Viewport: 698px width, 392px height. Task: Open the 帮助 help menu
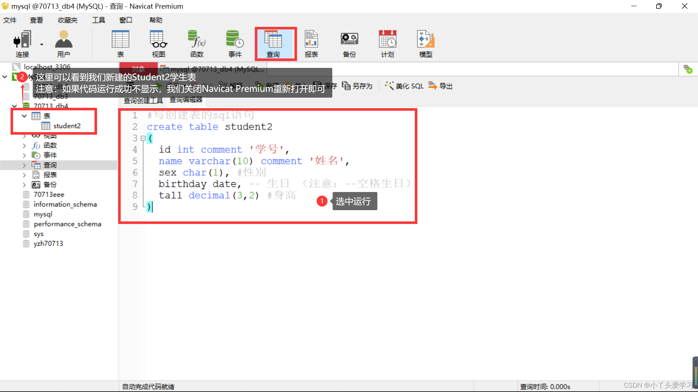[x=156, y=20]
